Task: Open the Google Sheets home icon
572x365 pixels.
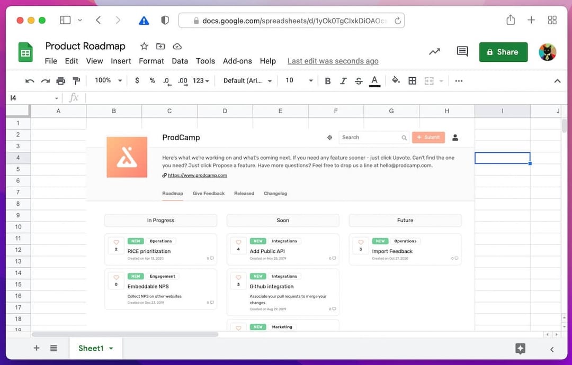Action: (25, 52)
